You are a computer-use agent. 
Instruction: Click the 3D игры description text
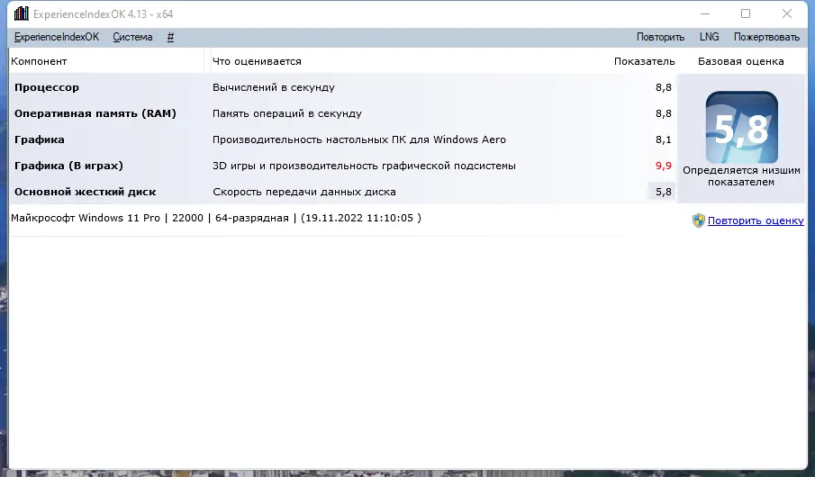364,166
